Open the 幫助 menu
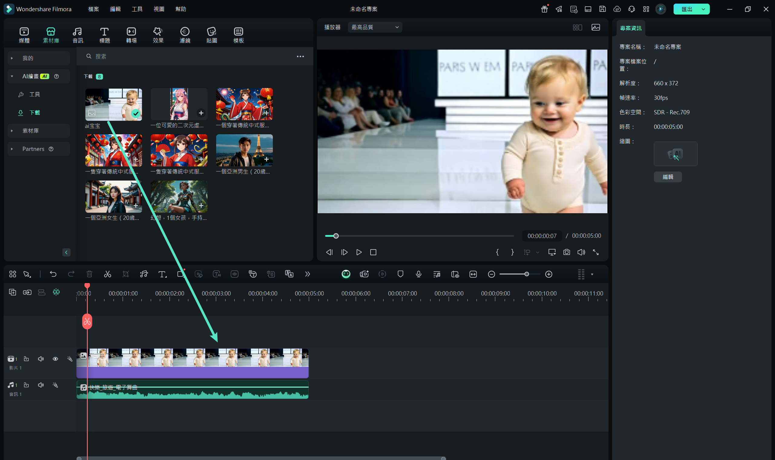Image resolution: width=775 pixels, height=460 pixels. point(180,9)
